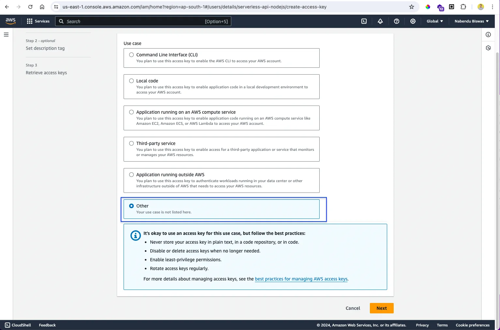
Task: Open the Chrome profile avatar
Action: tap(481, 7)
